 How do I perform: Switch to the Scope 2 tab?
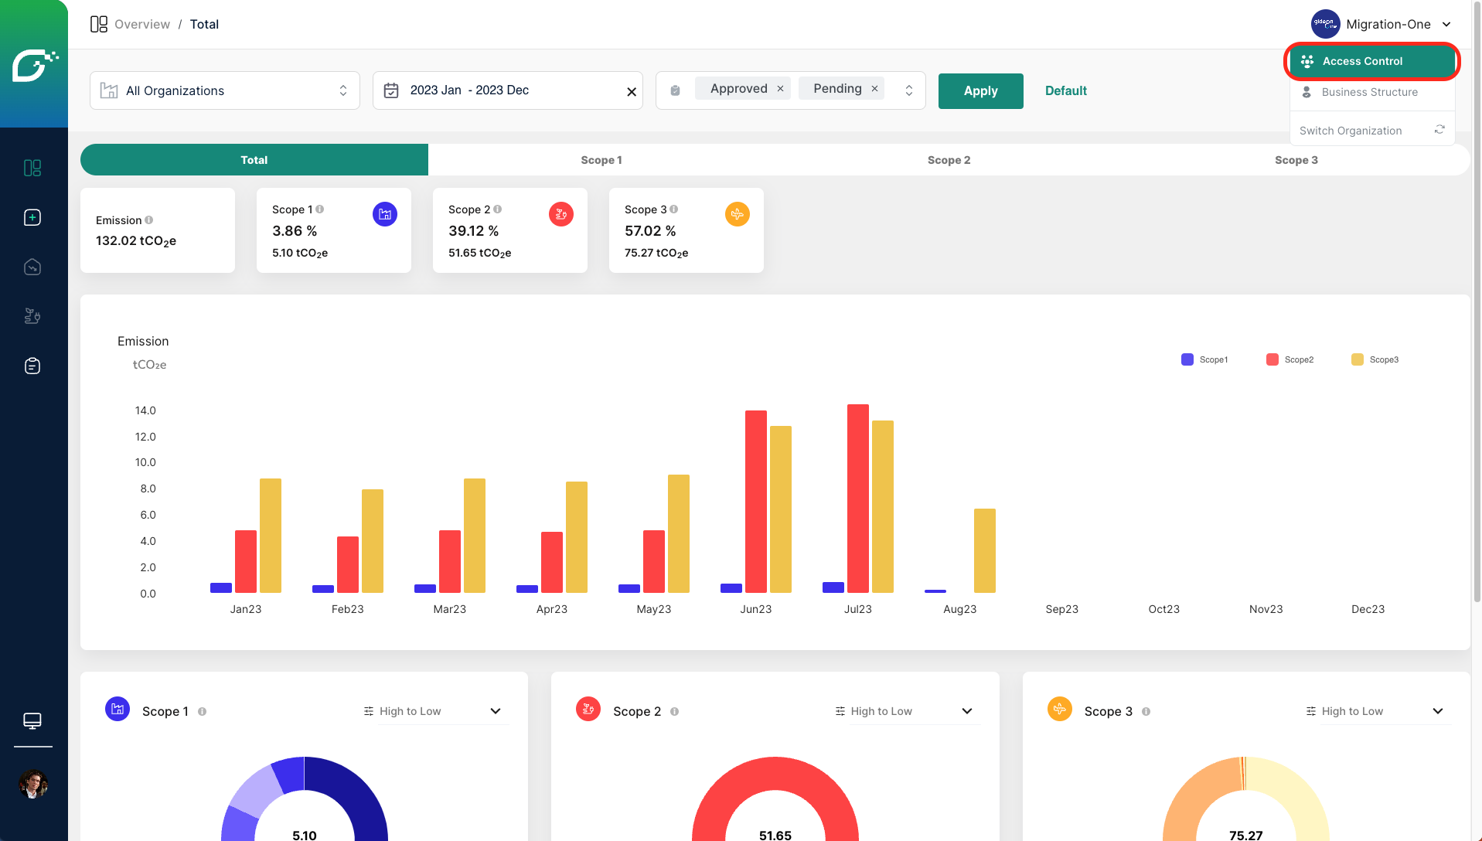(x=949, y=160)
